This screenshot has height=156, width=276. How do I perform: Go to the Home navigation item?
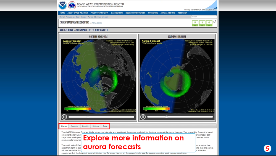pyautogui.click(x=62, y=13)
